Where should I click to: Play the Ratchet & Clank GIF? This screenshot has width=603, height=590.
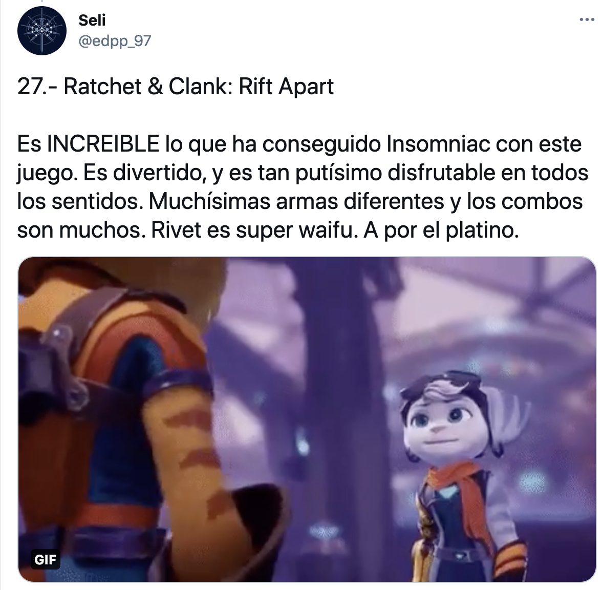pyautogui.click(x=307, y=419)
